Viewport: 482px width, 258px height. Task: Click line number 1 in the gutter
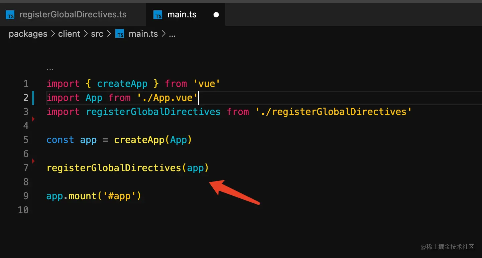[26, 84]
